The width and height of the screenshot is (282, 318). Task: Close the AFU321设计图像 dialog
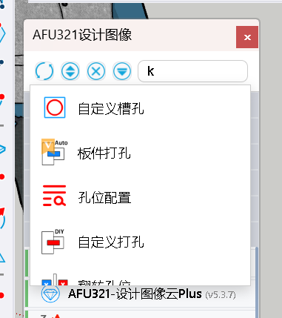(247, 37)
